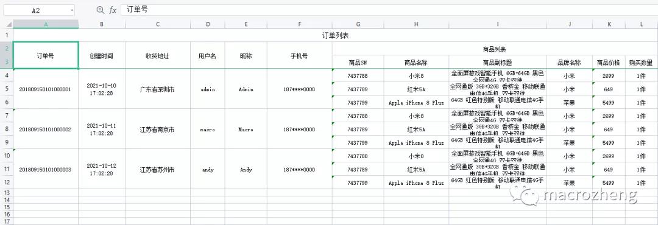
Task: Click the 2021-10-11 17:02:28 date cell
Action: [x=102, y=129]
